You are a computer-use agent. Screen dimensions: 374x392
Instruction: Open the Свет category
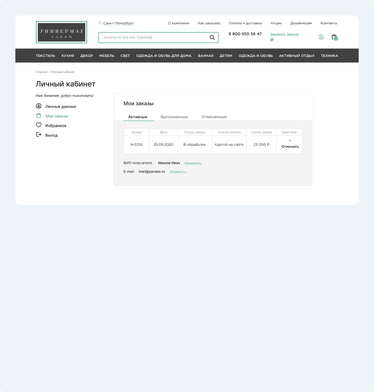[x=125, y=56]
